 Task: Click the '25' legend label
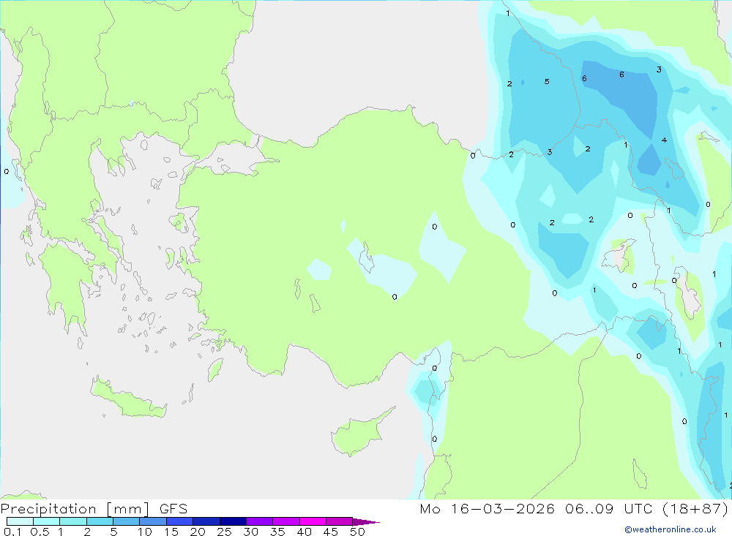[225, 532]
